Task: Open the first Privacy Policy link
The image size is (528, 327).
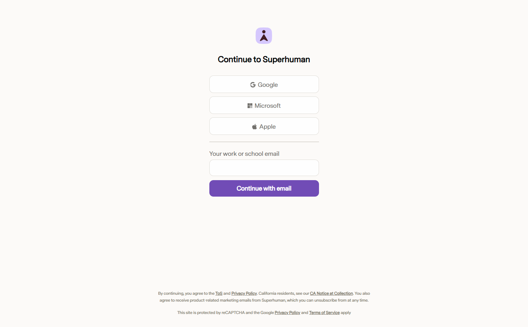Action: point(244,293)
